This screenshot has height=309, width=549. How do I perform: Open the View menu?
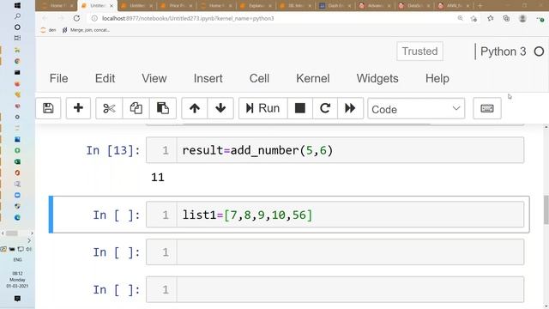pos(154,78)
